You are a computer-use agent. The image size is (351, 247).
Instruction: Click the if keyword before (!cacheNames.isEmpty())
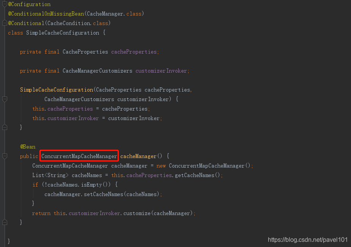point(35,185)
